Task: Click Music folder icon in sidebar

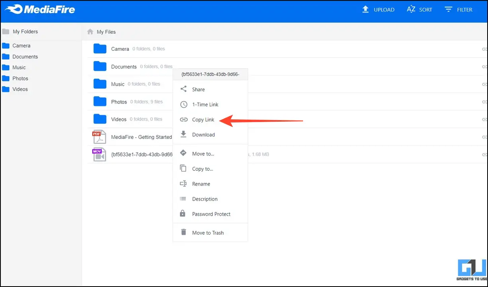Action: (x=6, y=67)
